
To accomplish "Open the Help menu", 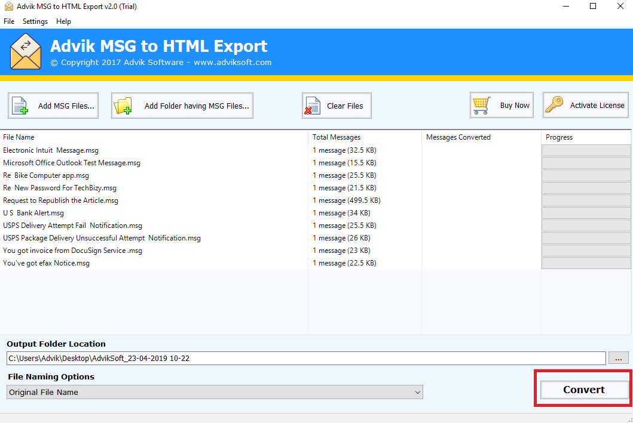I will (63, 21).
